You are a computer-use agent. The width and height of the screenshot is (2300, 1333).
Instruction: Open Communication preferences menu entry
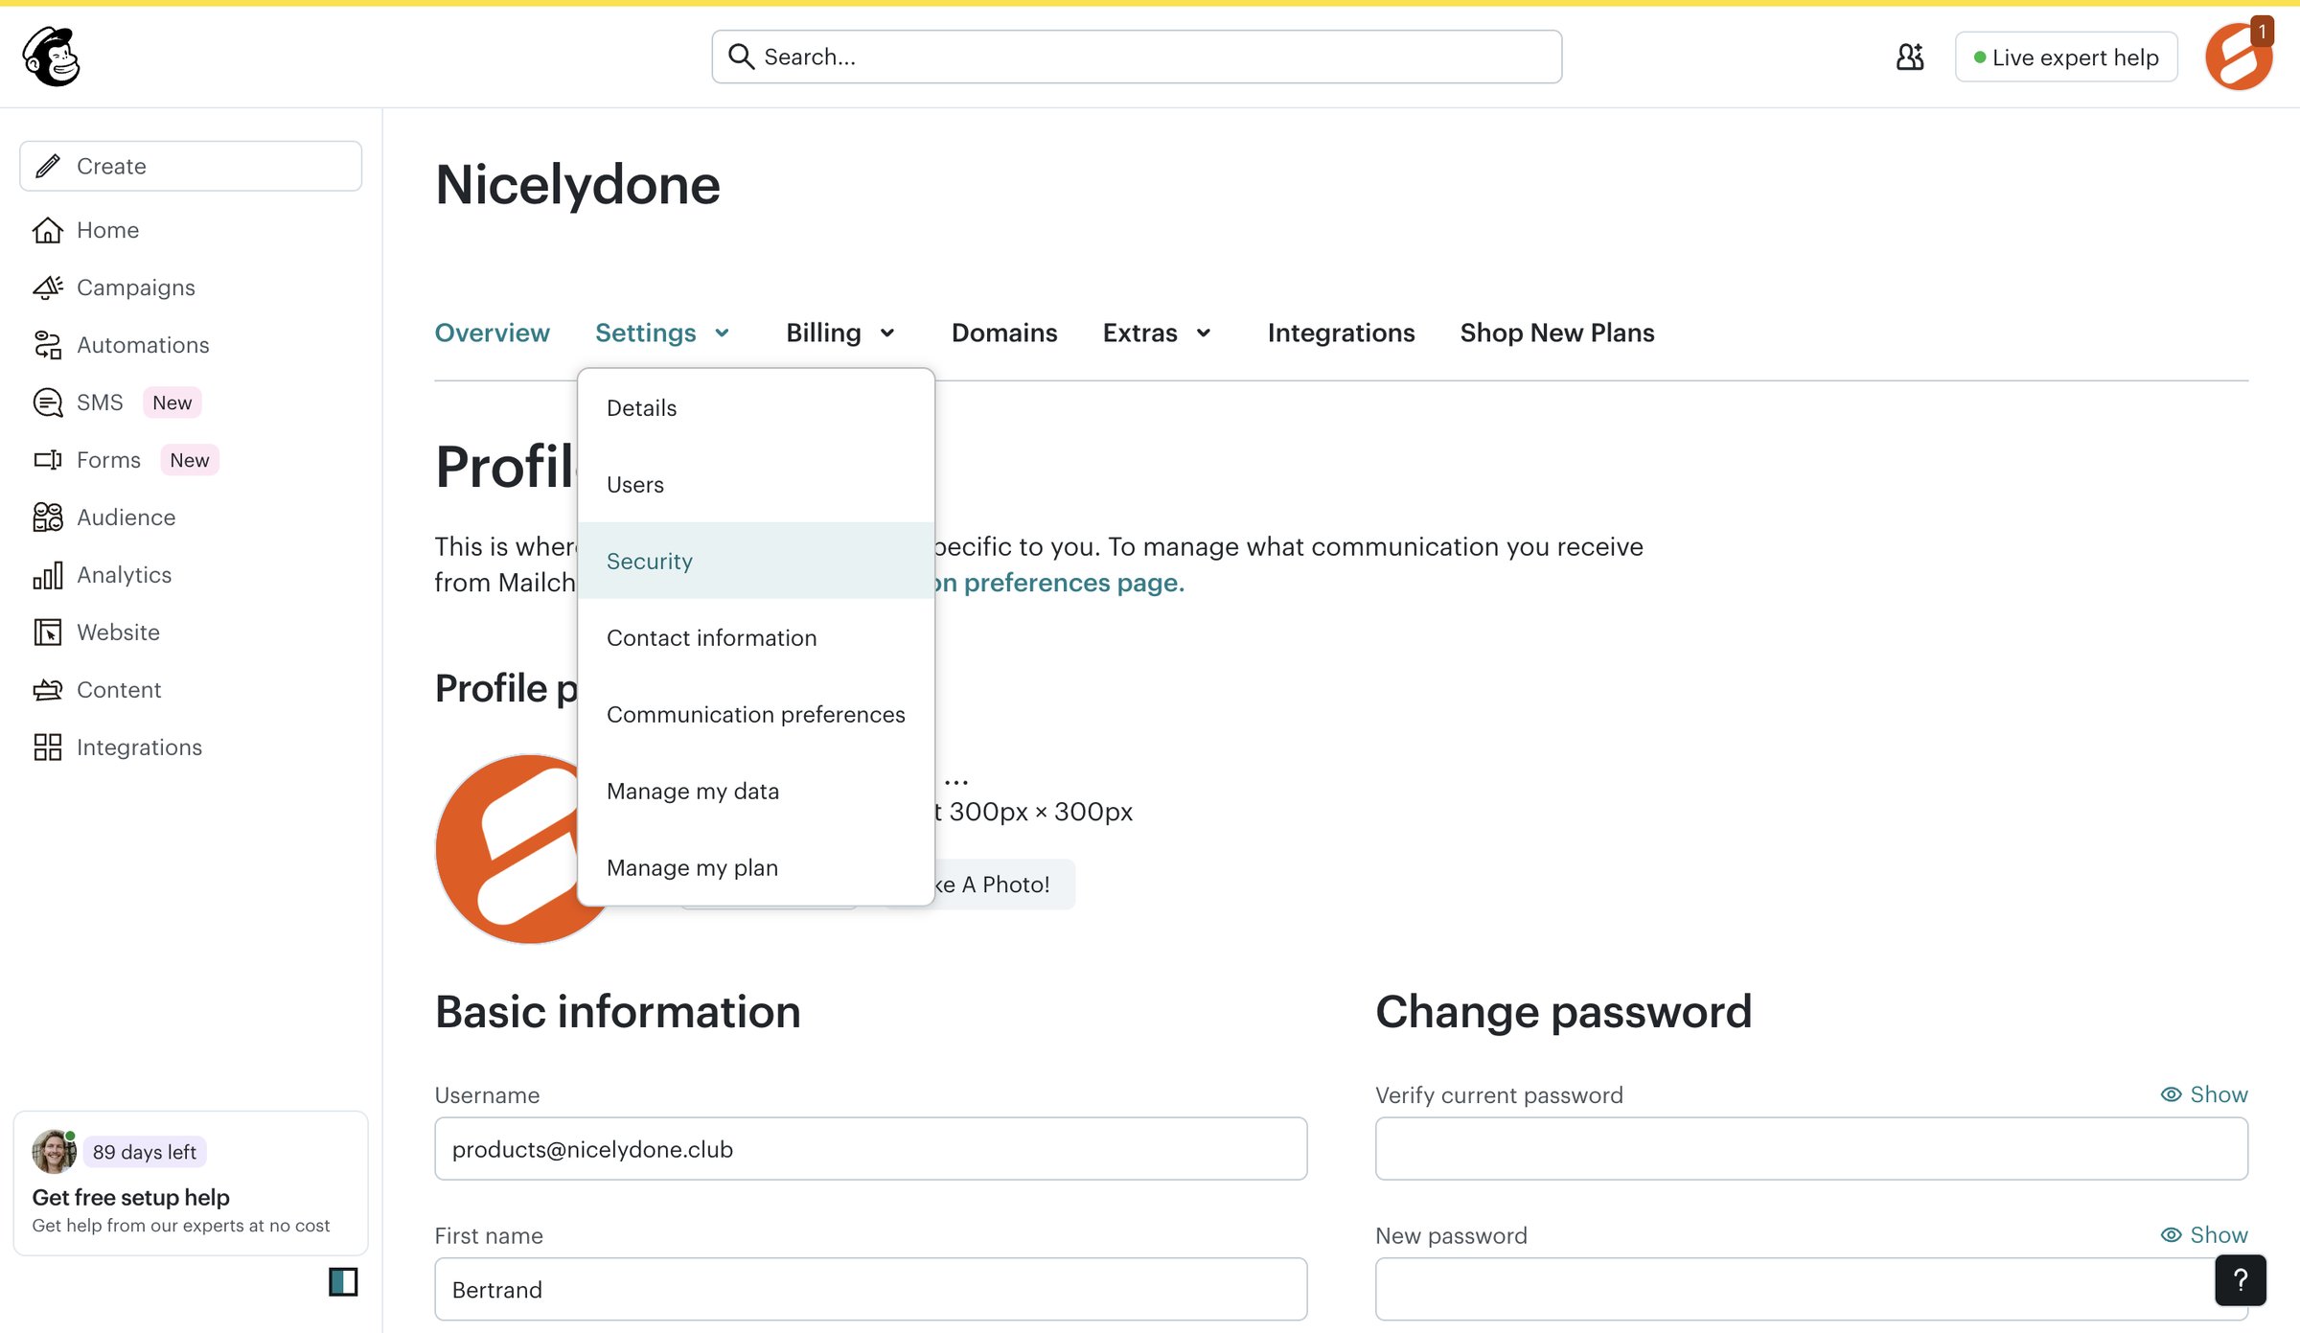click(x=756, y=715)
